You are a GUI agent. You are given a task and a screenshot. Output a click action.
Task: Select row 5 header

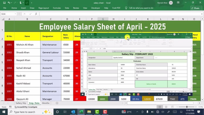tap(2, 60)
